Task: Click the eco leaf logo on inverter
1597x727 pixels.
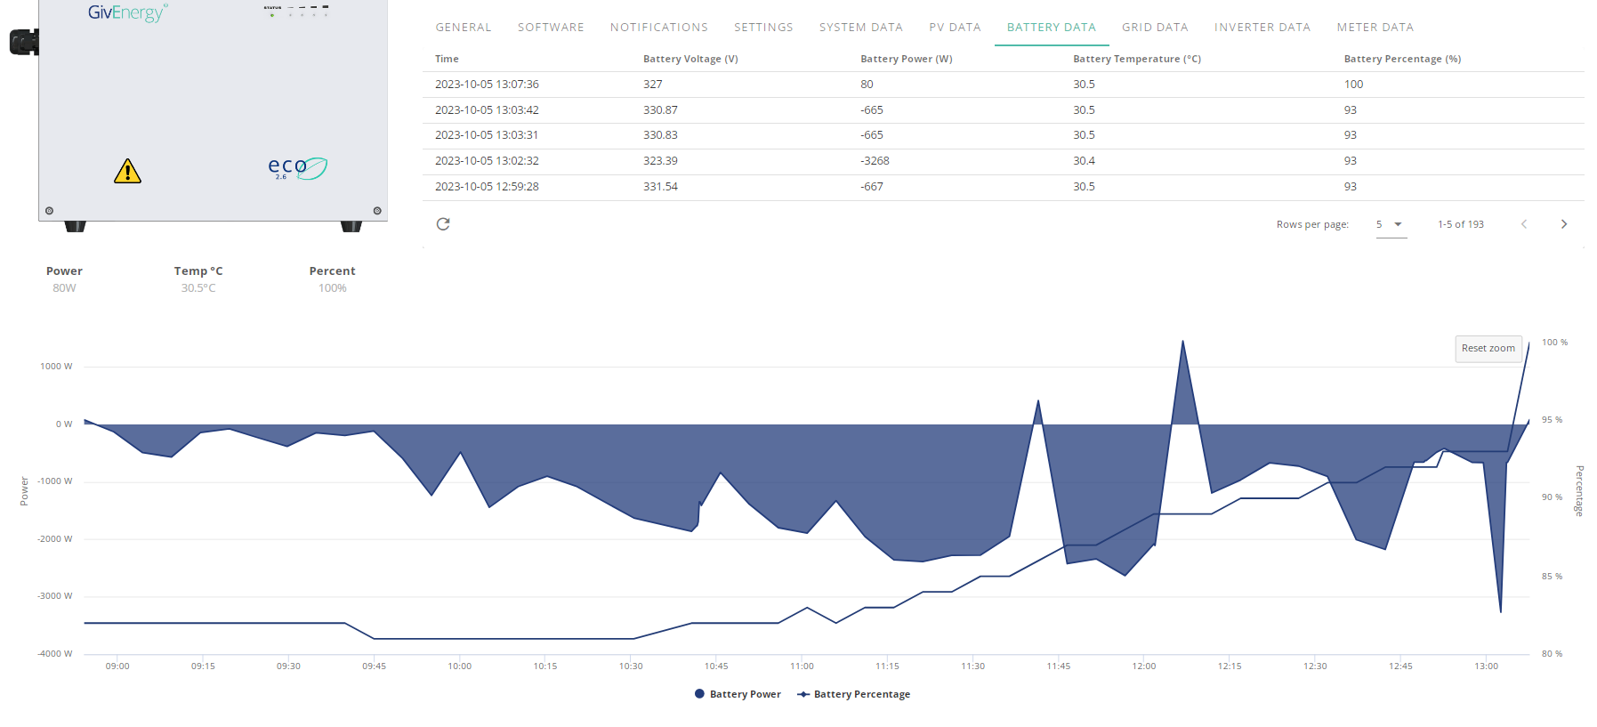Action: [298, 167]
